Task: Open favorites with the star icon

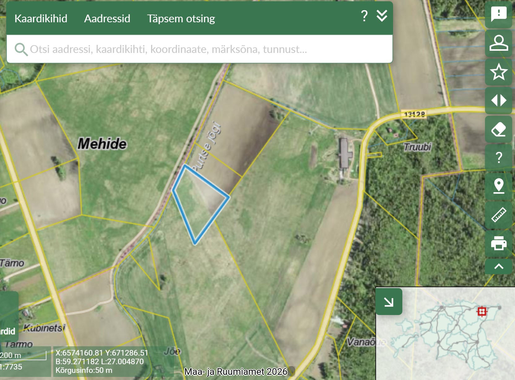Action: 499,72
